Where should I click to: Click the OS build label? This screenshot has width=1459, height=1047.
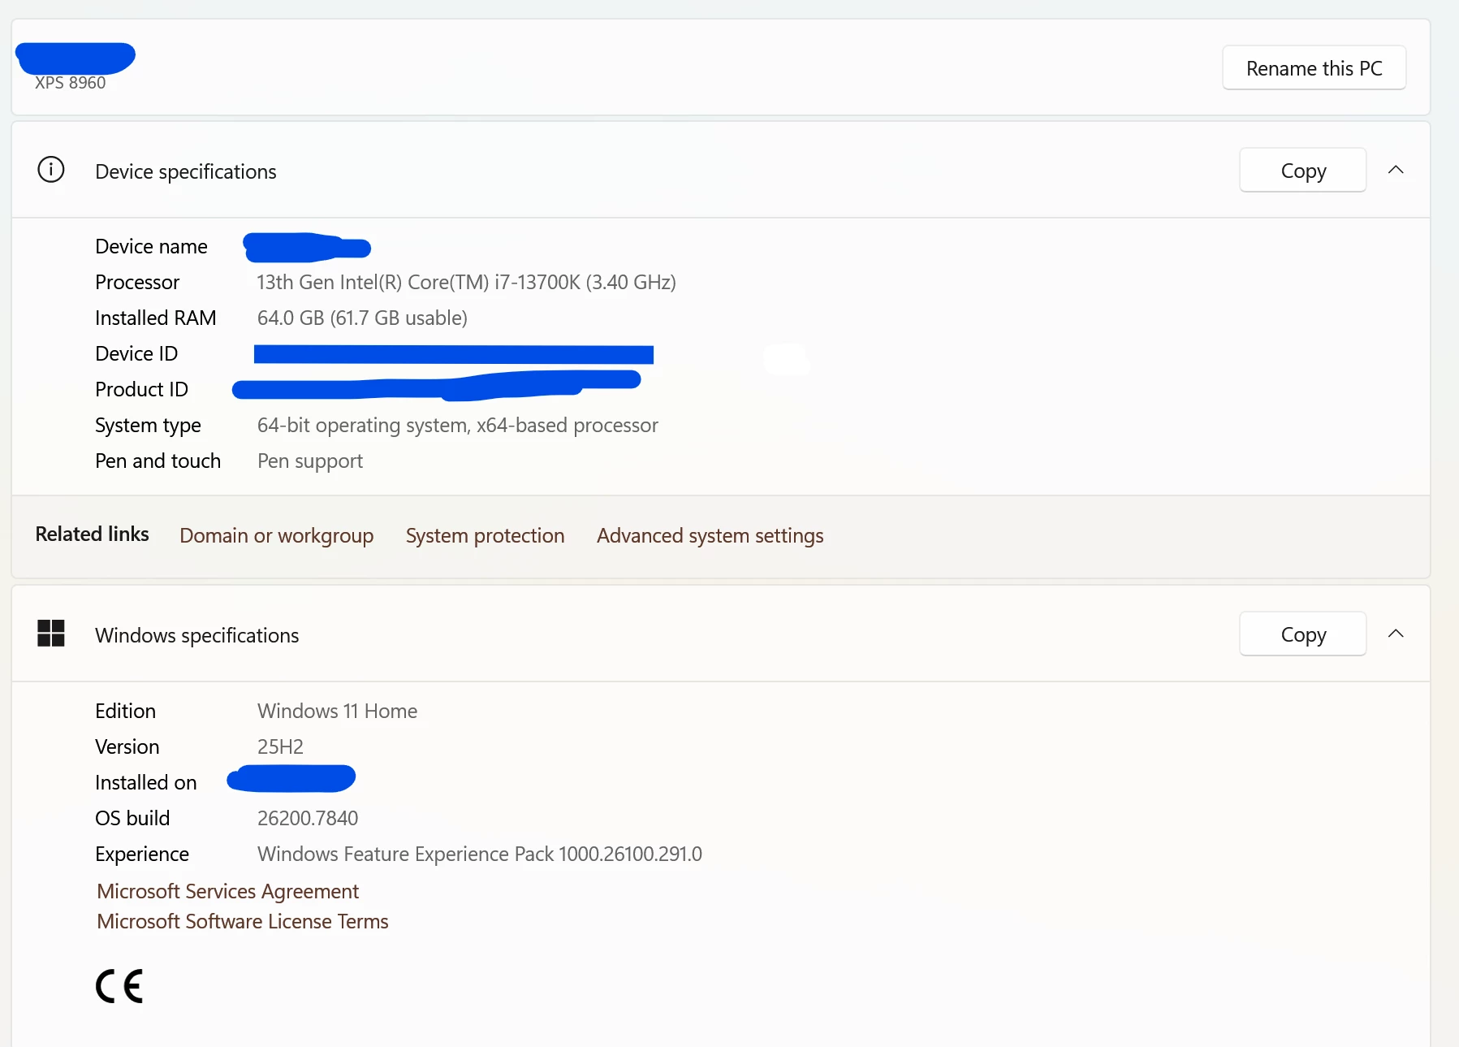click(132, 818)
